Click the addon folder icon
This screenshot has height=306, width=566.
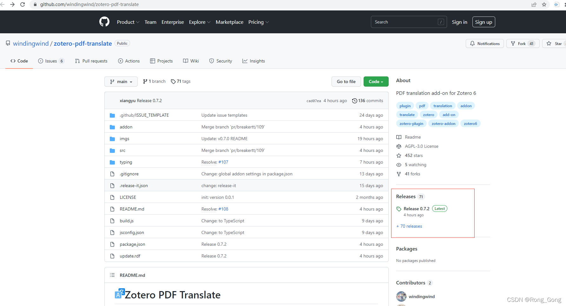112,127
